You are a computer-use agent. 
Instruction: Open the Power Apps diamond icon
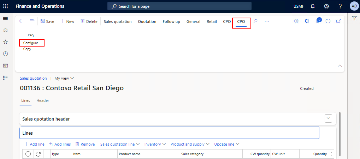296,21
